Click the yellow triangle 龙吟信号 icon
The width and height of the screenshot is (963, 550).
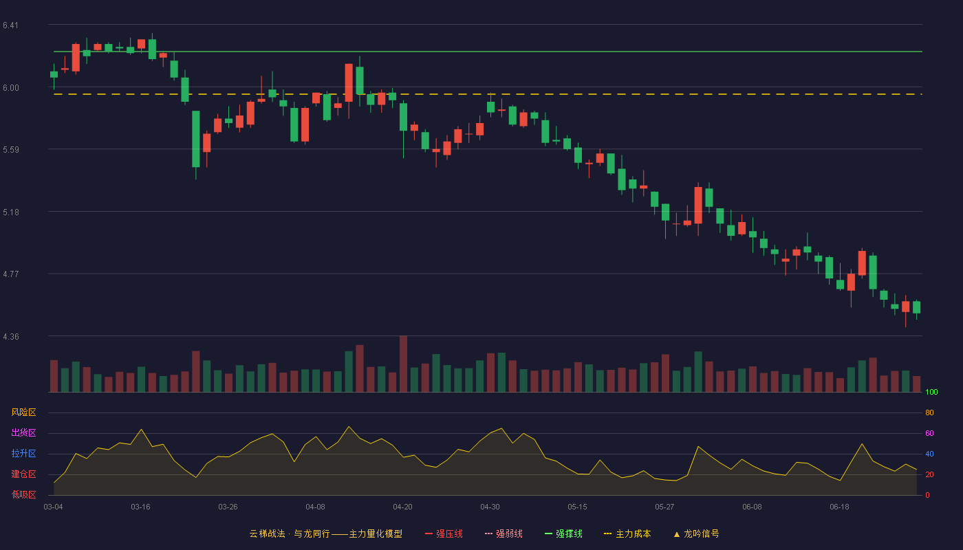coord(677,533)
